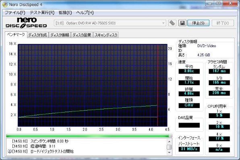Close the Nero DiscSpeed window

[x=230, y=4]
